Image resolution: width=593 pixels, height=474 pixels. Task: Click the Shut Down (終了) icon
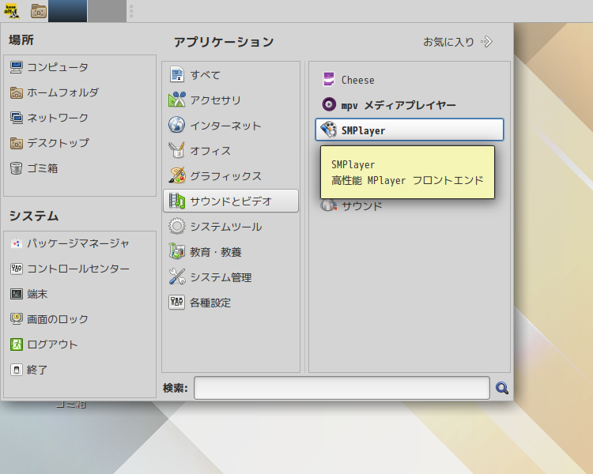coord(17,370)
